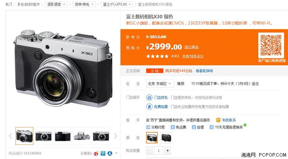The width and height of the screenshot is (288, 159).
Task: Open the 微单/单电 breadcrumb menu
Action: [x=84, y=4]
